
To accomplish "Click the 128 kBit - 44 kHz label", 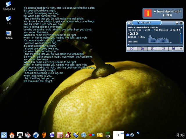I will click(x=136, y=37).
